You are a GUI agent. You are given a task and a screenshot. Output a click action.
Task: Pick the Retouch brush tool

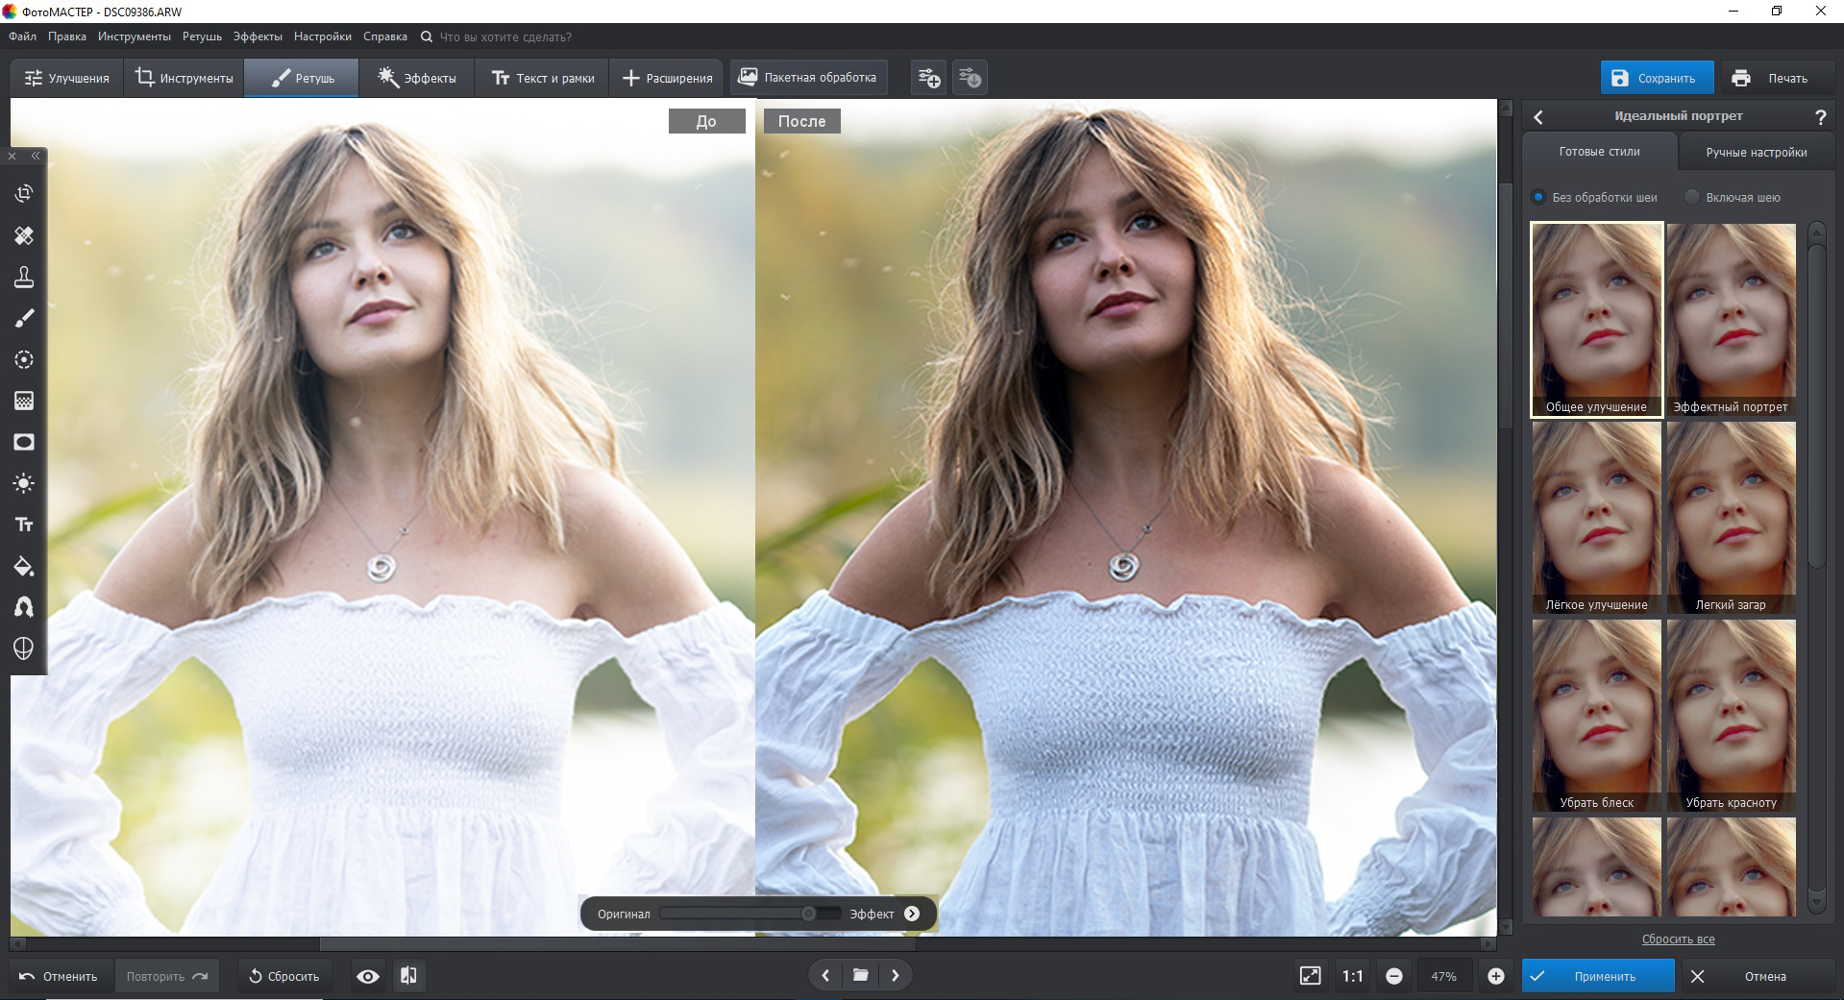click(24, 318)
